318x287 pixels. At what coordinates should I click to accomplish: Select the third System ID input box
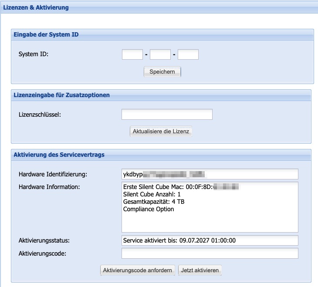pos(188,54)
